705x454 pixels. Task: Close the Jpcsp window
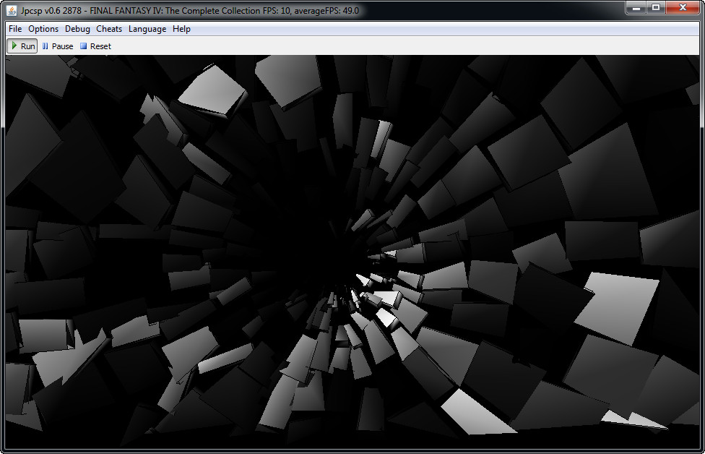683,8
